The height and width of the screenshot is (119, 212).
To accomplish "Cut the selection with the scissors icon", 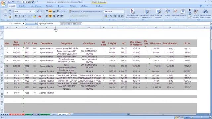I will pyautogui.click(x=10, y=10).
